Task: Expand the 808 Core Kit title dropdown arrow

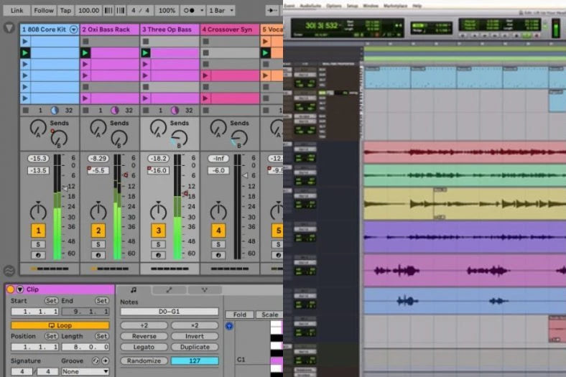Action: click(73, 29)
